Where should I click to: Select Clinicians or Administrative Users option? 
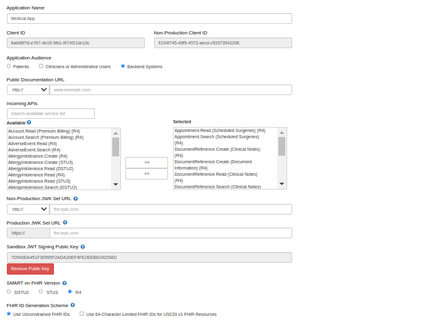(x=41, y=66)
